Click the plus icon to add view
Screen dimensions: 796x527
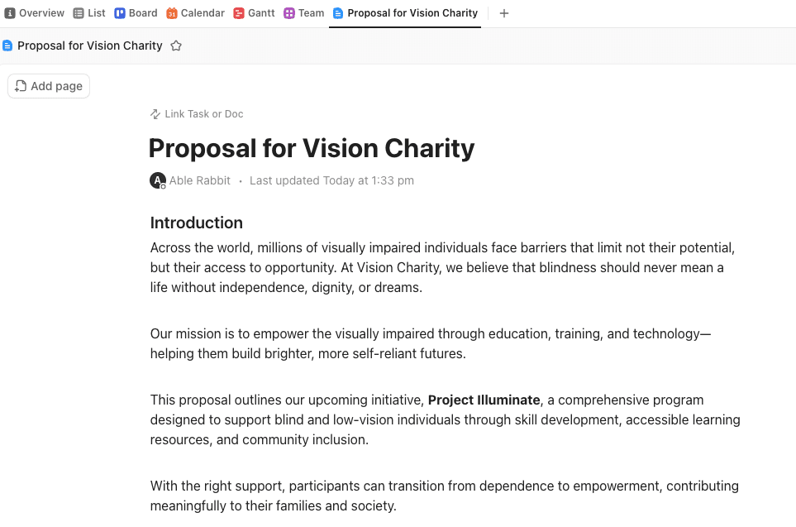tap(504, 13)
